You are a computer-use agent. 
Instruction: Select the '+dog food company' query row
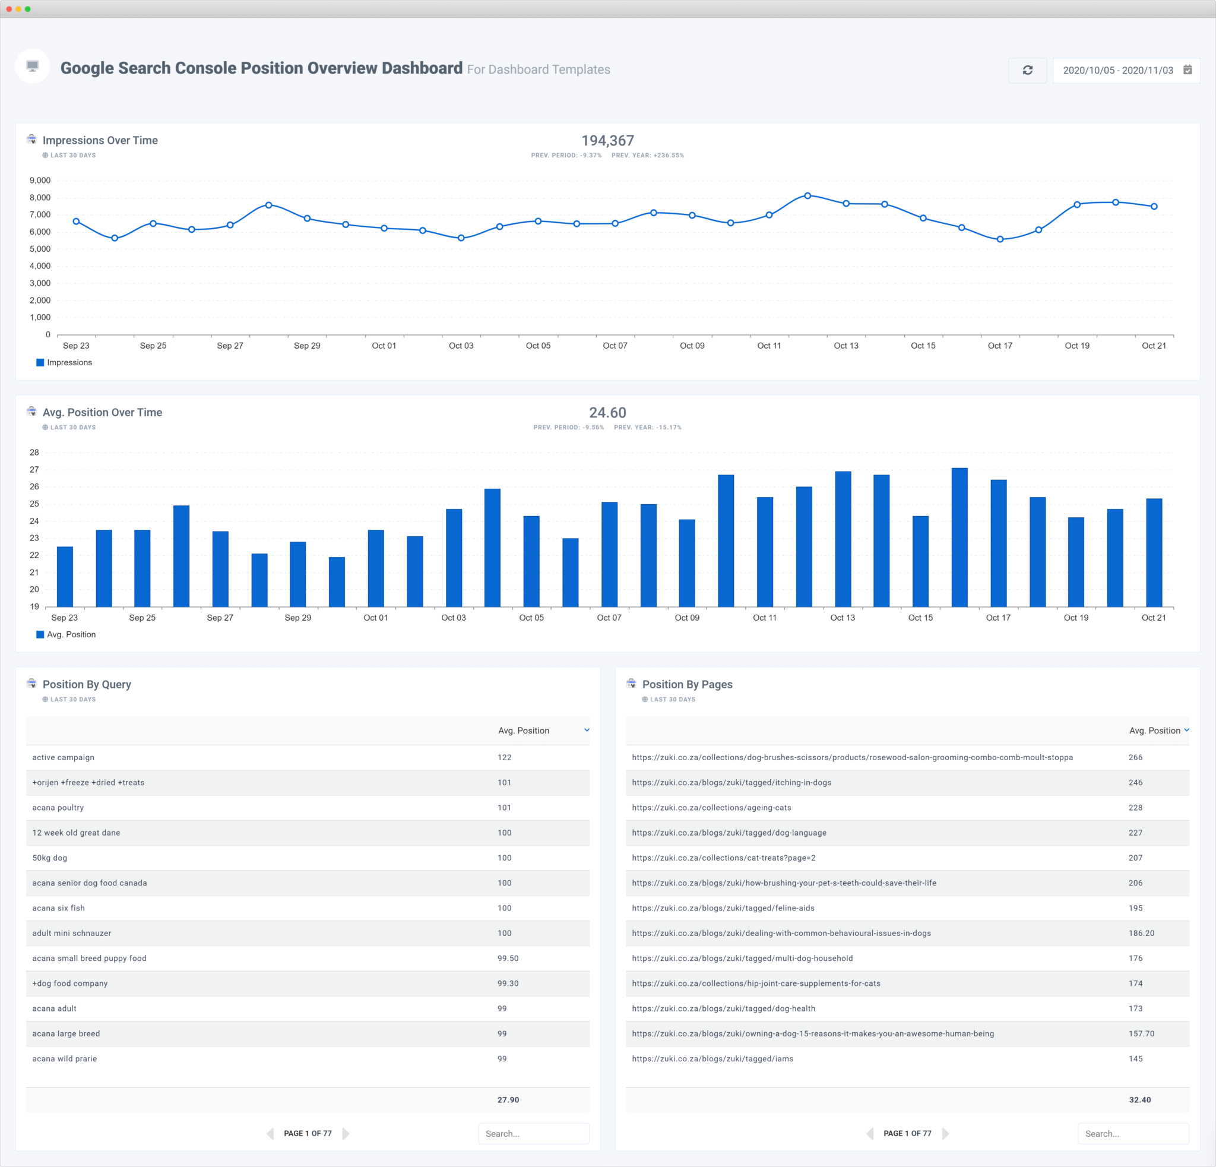click(x=308, y=983)
